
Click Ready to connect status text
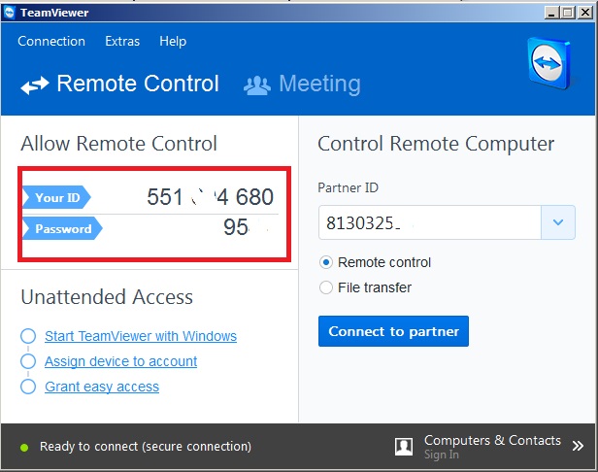pyautogui.click(x=146, y=447)
